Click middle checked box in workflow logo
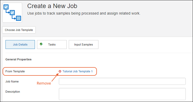Image resolution: width=193 pixels, height=102 pixels. click(x=12, y=12)
